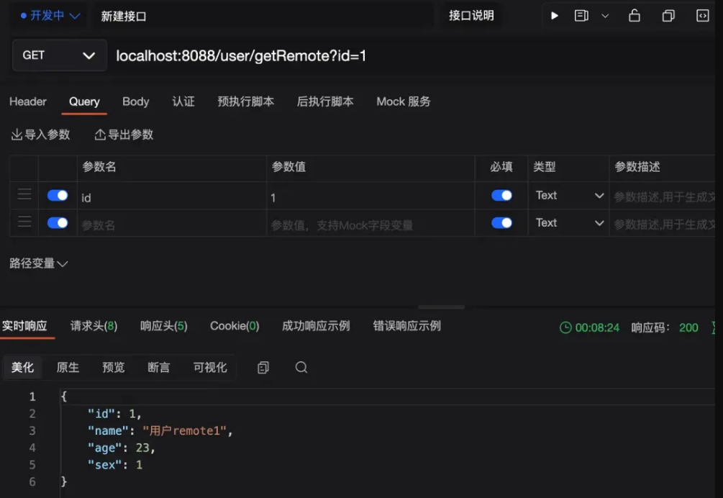
Task: Open the generate code icon
Action: point(702,16)
